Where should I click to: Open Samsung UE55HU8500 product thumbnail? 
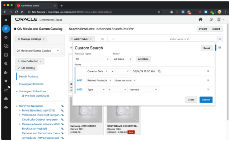[86, 110]
